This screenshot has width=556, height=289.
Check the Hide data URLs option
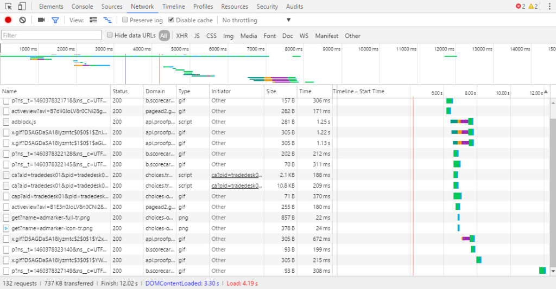110,36
